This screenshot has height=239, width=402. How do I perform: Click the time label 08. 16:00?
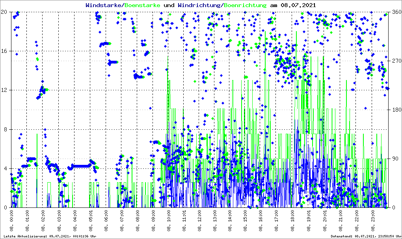[261, 221]
